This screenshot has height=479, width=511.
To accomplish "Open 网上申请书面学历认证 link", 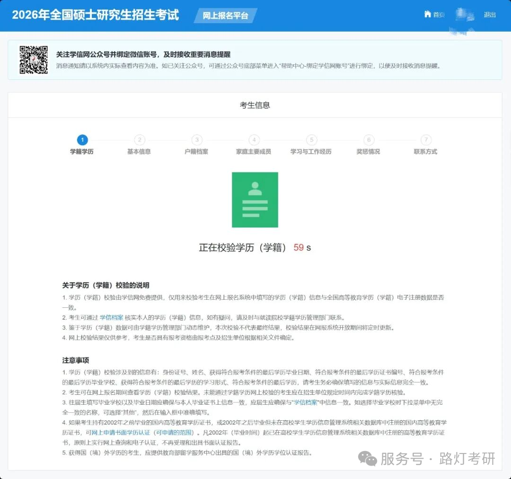I will (x=120, y=433).
